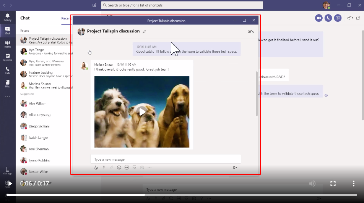
Task: Seek on the video progress bar
Action: [x=182, y=195]
